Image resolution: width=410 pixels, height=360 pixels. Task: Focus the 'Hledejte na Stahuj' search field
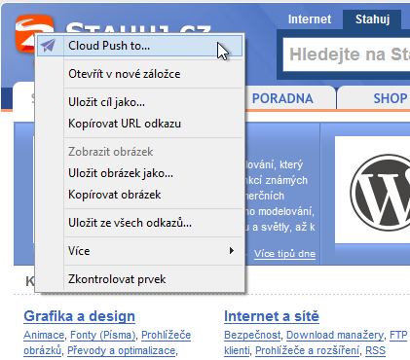point(347,54)
